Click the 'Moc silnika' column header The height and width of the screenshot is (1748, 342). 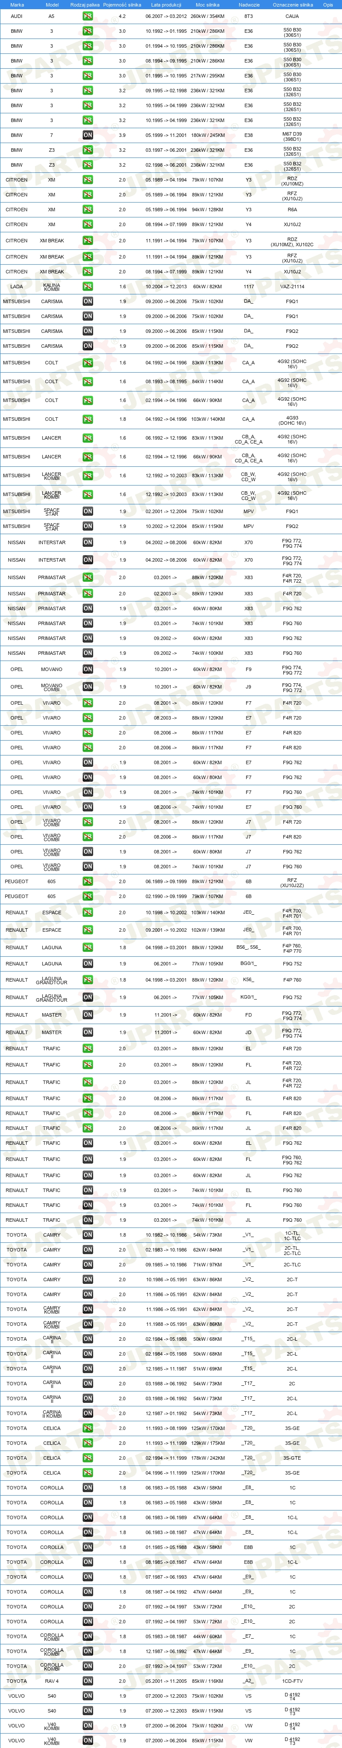[x=208, y=5]
